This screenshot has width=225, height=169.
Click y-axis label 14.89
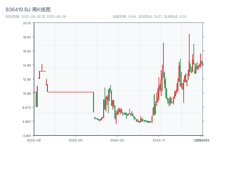point(27,65)
